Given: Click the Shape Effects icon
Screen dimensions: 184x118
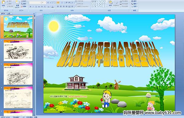Looking at the screenshot, I should (121, 6).
